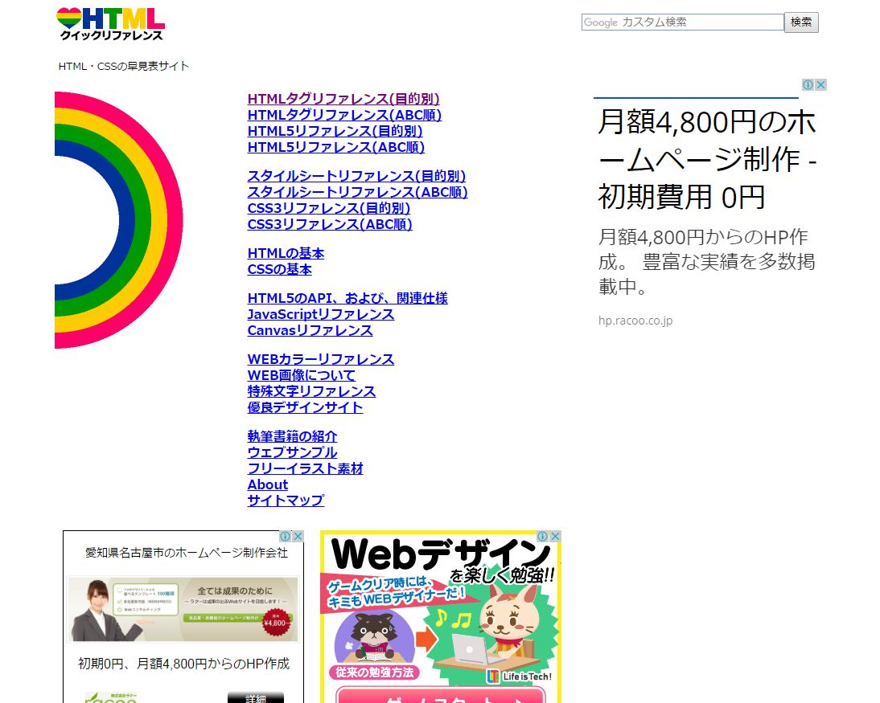Open HTML5リファレンス(ABC順) link
The image size is (880, 703).
(335, 147)
